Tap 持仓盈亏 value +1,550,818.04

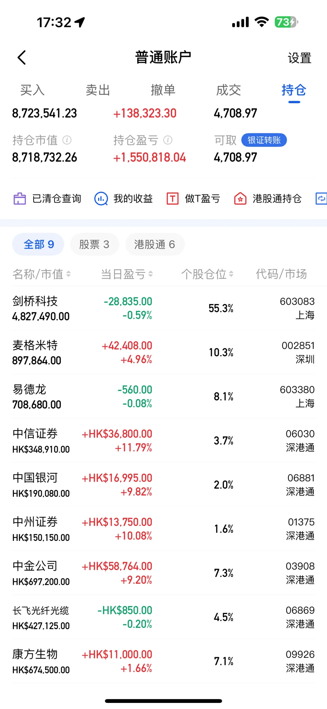point(150,157)
